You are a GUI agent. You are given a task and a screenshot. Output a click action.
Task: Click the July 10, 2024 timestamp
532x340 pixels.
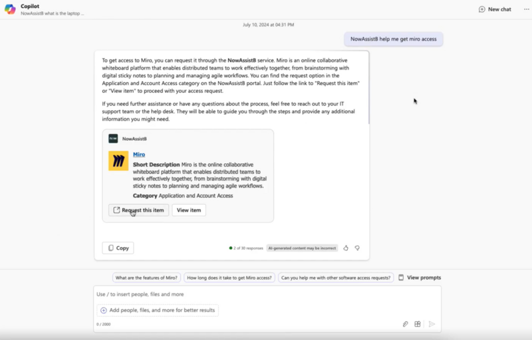(268, 25)
